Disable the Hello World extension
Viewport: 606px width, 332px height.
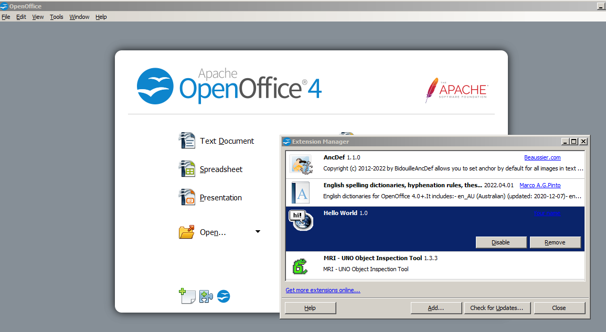(501, 242)
